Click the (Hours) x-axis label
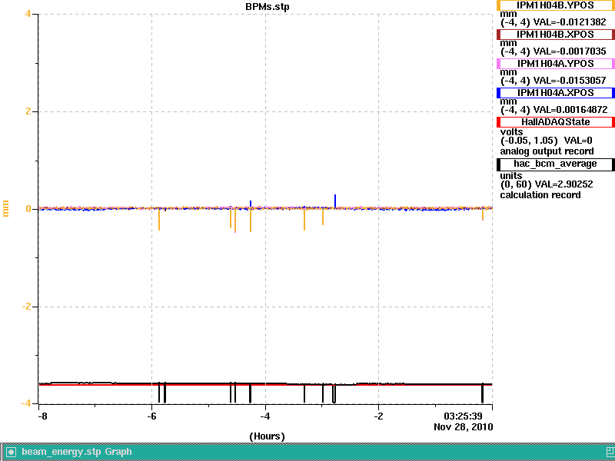The width and height of the screenshot is (615, 461). [x=267, y=436]
